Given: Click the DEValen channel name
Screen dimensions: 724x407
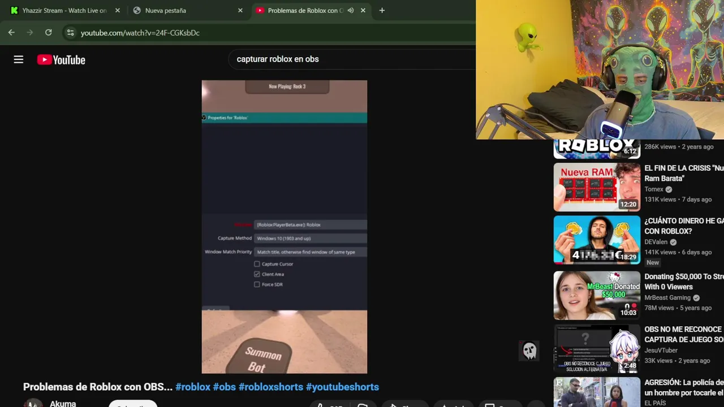Looking at the screenshot, I should pos(656,242).
